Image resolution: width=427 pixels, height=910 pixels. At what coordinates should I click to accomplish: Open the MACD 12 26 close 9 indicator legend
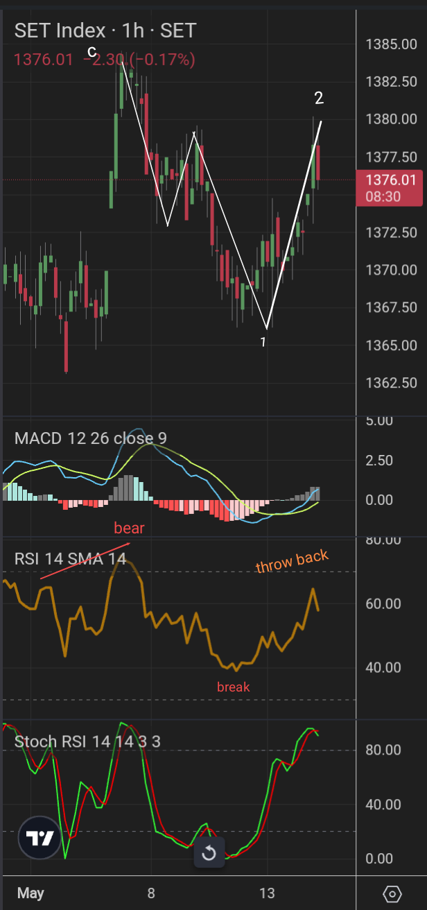tap(91, 438)
